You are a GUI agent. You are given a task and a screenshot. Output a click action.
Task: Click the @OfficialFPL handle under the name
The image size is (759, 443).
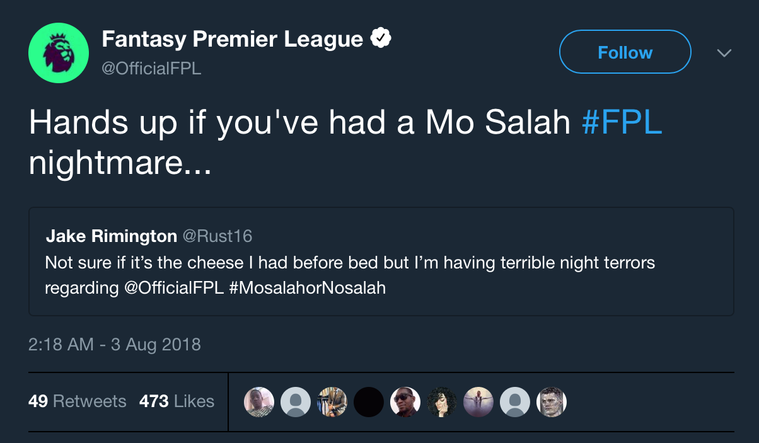(151, 69)
